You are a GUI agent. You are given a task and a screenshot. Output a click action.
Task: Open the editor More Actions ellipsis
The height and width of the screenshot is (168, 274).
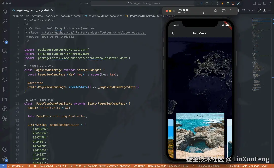click(270, 10)
